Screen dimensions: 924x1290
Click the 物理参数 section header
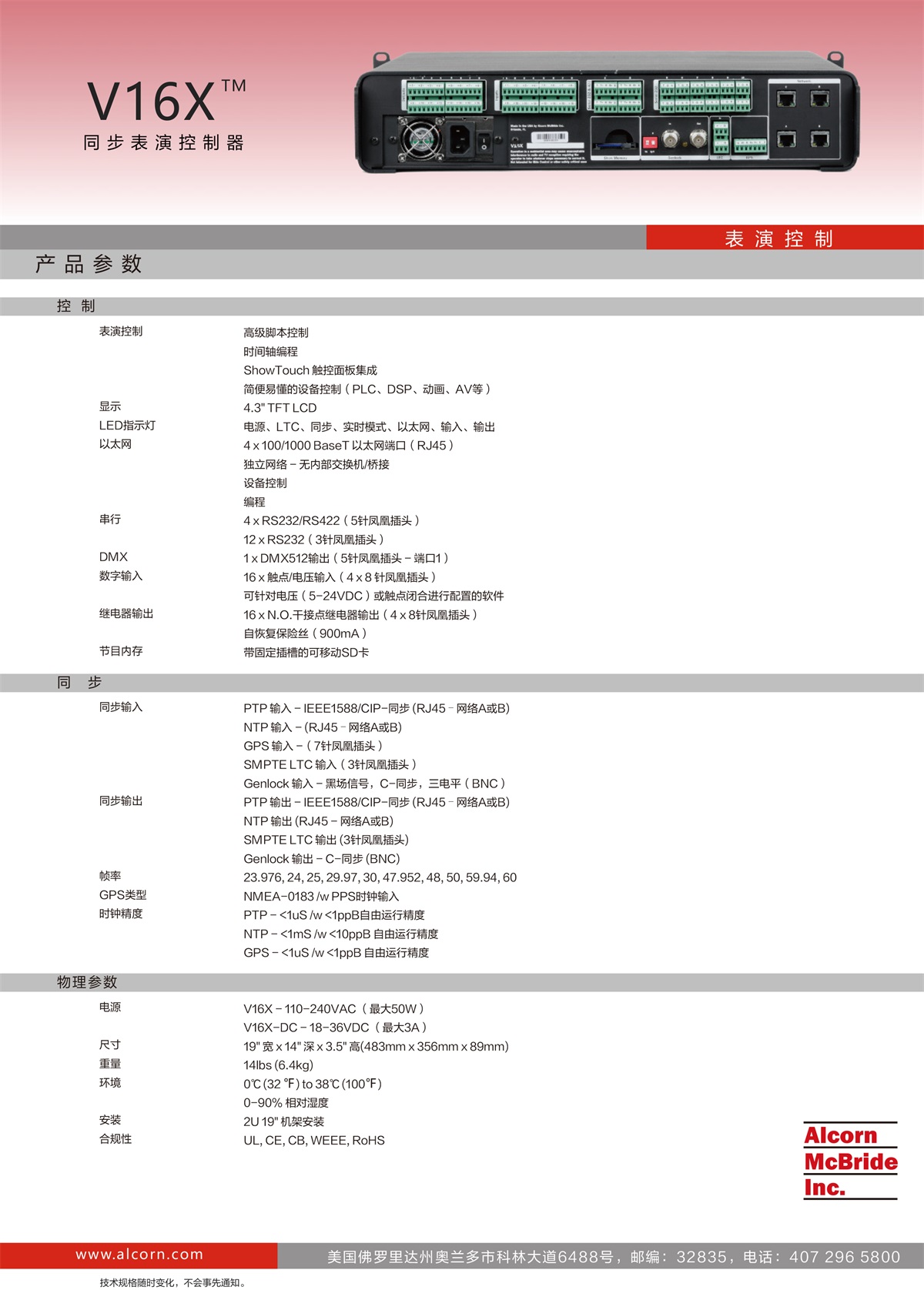point(87,982)
